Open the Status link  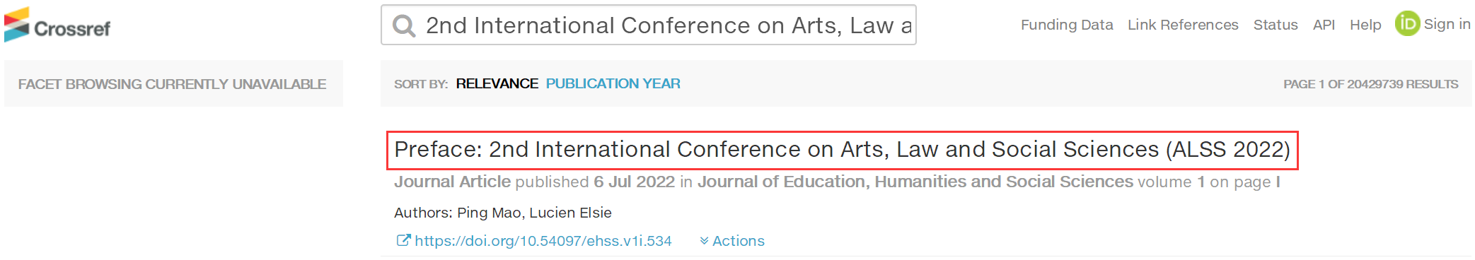[1276, 25]
